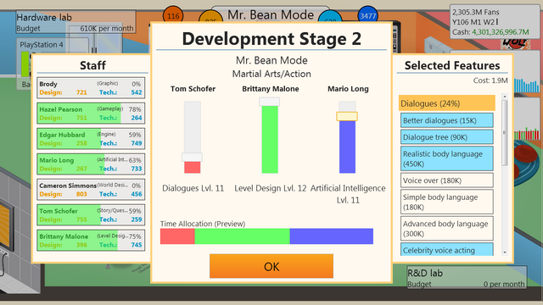This screenshot has width=543, height=305.
Task: Adjust Tom Schofer's Dialogues slider handle
Action: (x=193, y=158)
